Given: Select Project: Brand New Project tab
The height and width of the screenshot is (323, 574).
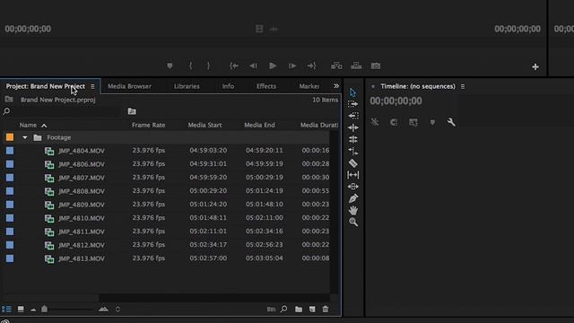Looking at the screenshot, I should click(x=46, y=86).
